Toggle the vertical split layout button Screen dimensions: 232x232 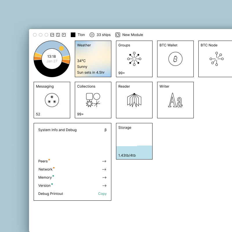pos(58,35)
